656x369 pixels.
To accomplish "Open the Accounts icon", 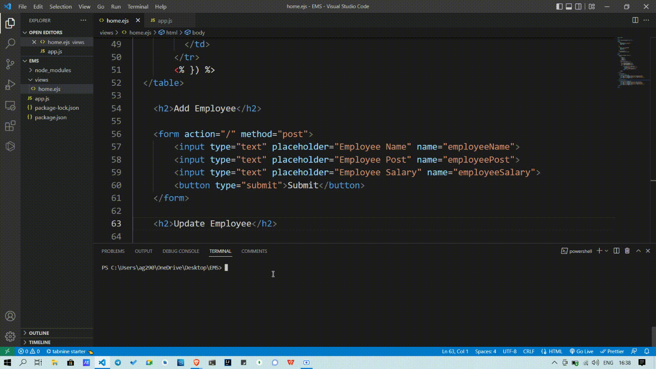I will point(10,316).
